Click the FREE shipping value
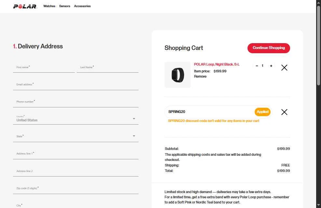The height and width of the screenshot is (208, 321). coord(286,165)
